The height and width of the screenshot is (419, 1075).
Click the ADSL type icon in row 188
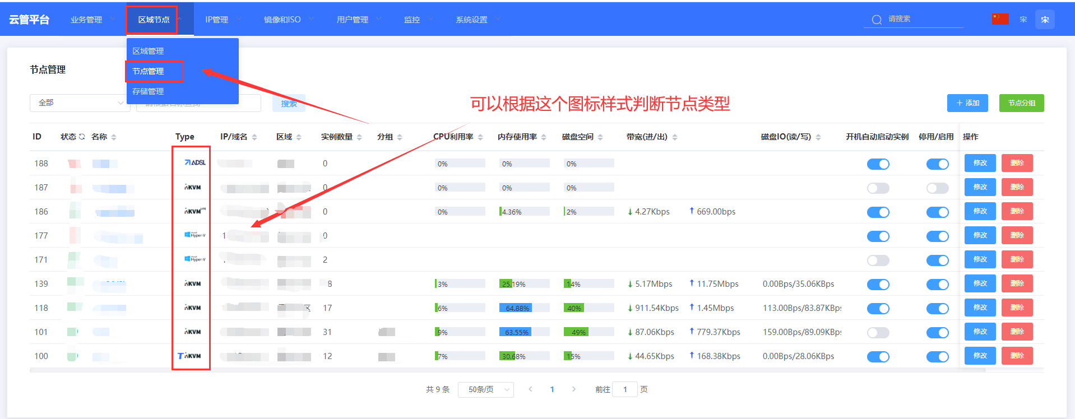click(195, 162)
